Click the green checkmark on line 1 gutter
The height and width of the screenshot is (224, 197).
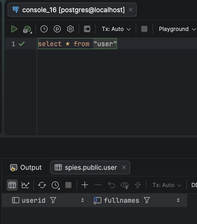coord(22,44)
